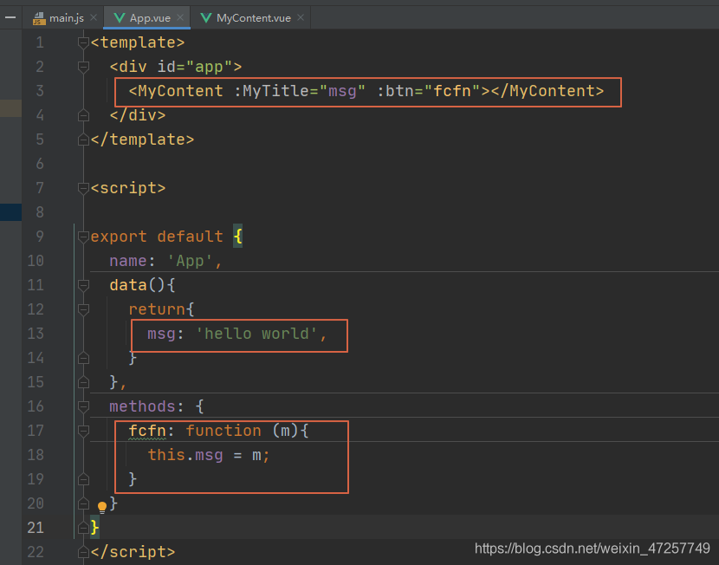Click the function keyword on line 17
719x565 pixels.
[x=223, y=431]
